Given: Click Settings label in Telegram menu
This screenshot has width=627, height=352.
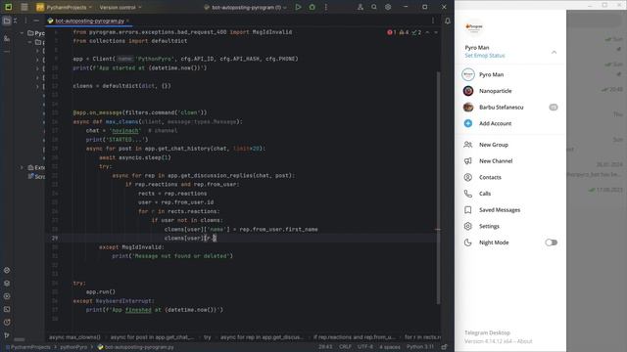Looking at the screenshot, I should pos(489,226).
